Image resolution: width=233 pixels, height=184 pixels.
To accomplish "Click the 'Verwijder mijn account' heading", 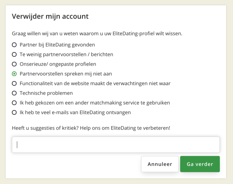I will click(x=50, y=17).
